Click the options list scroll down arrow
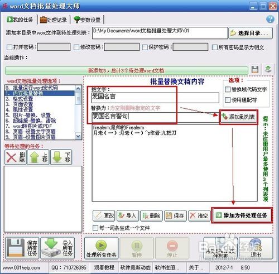Viewport: 279px width, 274px height. tap(78, 137)
